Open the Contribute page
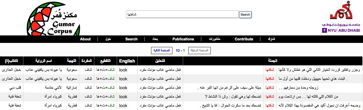Screen dimensions: 363x110 (x=244, y=39)
